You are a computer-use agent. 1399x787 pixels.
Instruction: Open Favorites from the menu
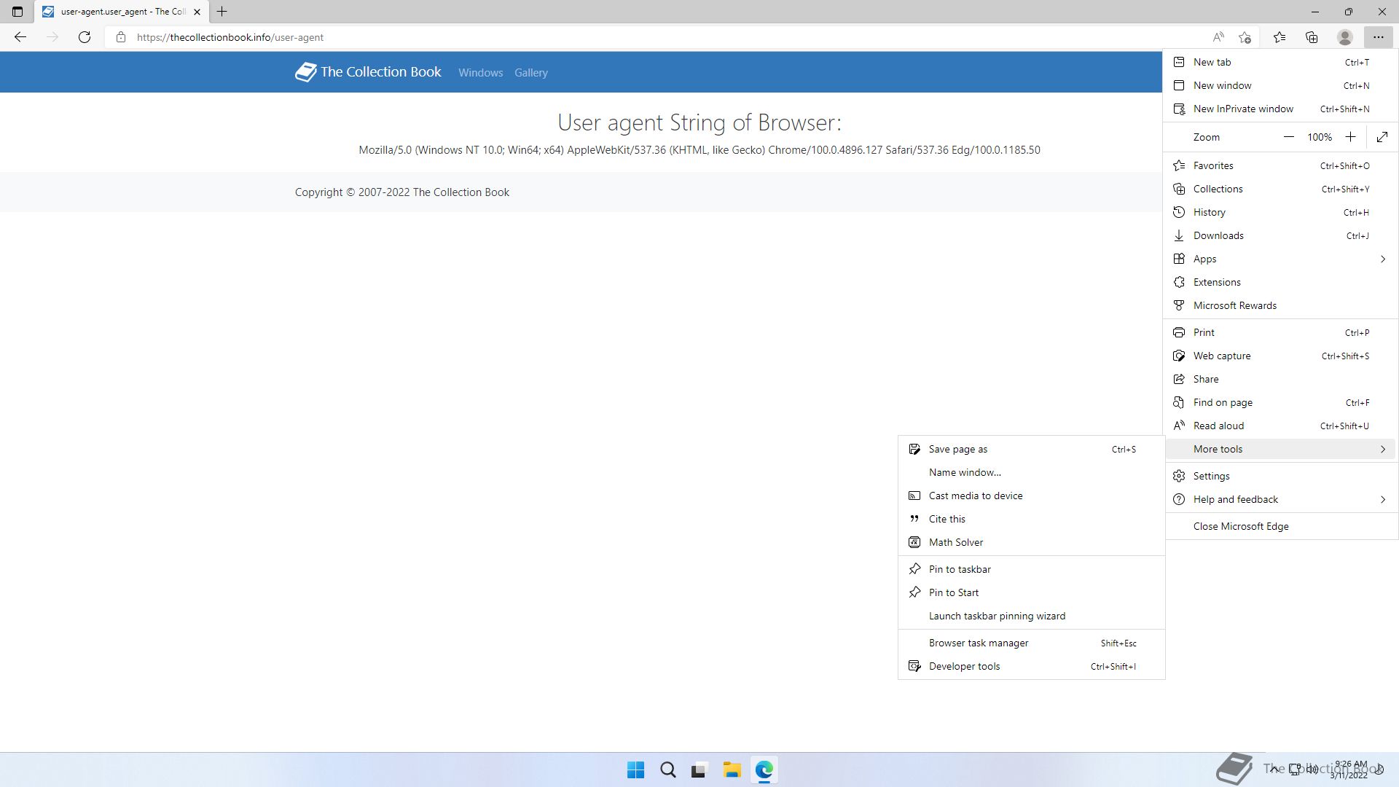pos(1280,165)
